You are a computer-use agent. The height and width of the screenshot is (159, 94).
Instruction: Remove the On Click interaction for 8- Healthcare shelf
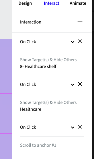tap(80, 41)
